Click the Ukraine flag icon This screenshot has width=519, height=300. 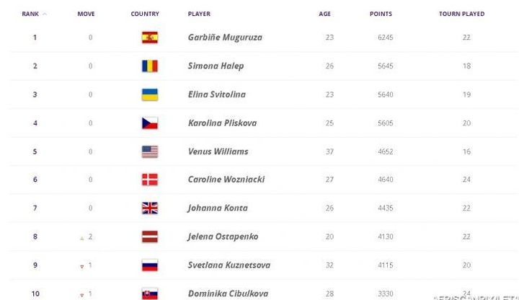(150, 94)
